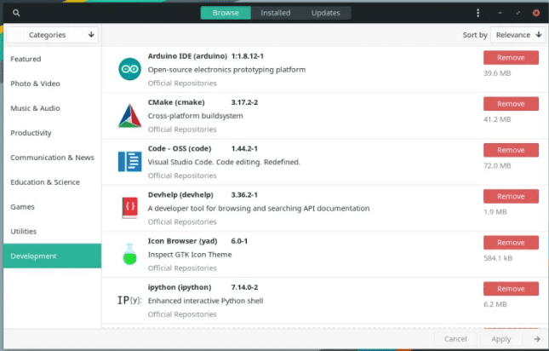Select the Productivity category
Viewport: 549px width, 351px height.
pos(53,133)
